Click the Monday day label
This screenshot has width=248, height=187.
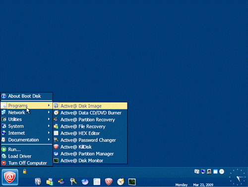tap(182, 185)
